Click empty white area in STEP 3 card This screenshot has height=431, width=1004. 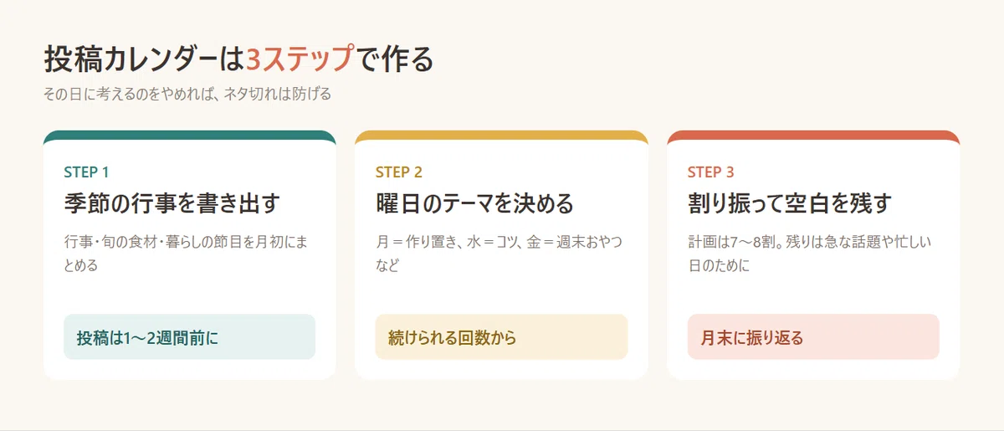click(x=813, y=295)
